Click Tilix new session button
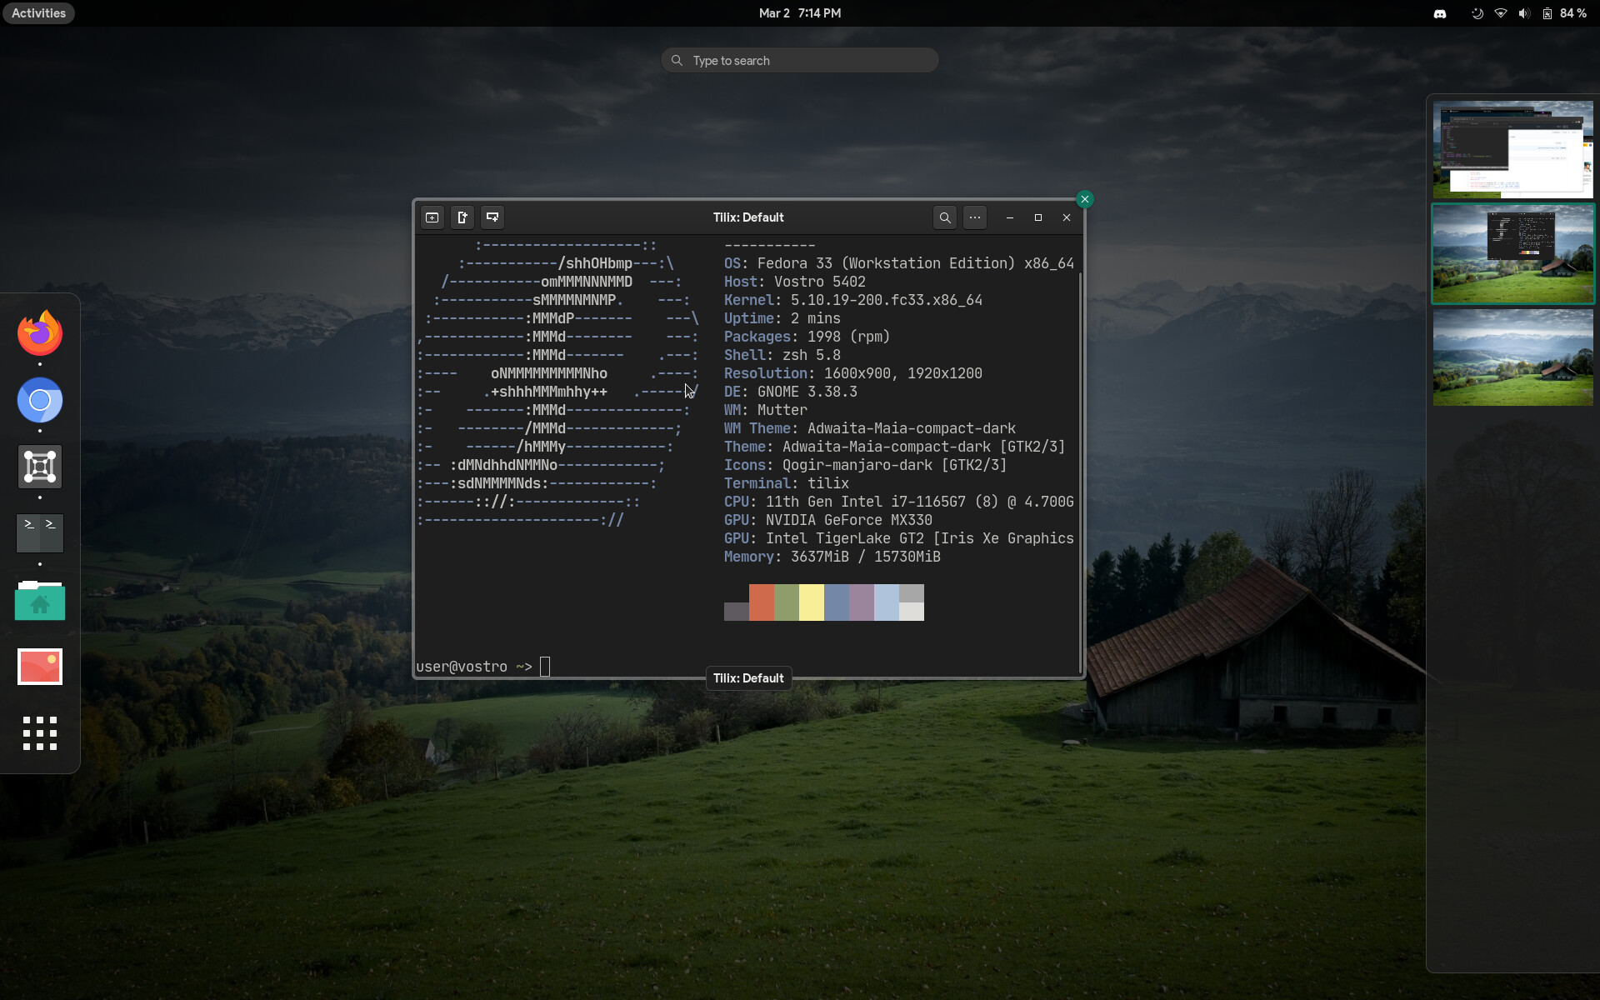The width and height of the screenshot is (1600, 1000). coord(432,217)
